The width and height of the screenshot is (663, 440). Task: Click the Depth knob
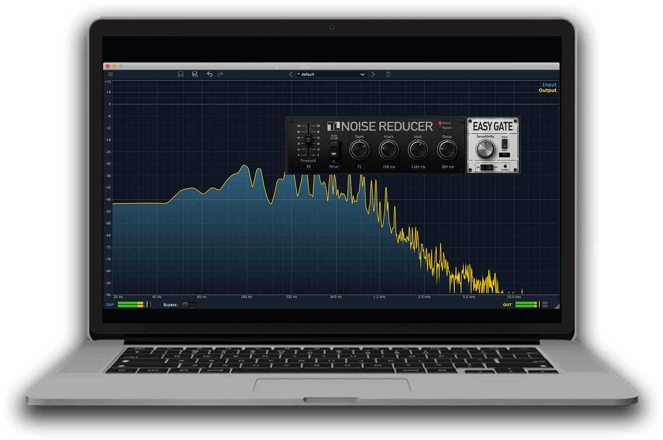359,150
